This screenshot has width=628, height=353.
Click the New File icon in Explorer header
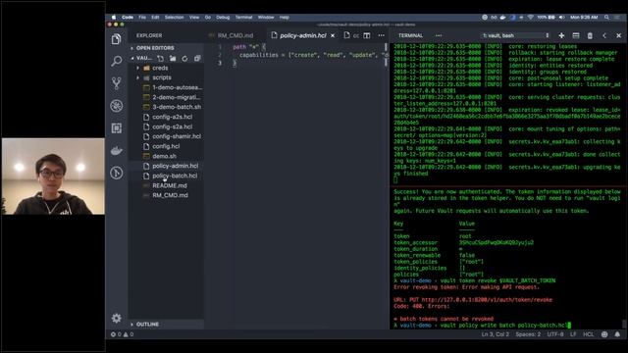pos(160,59)
